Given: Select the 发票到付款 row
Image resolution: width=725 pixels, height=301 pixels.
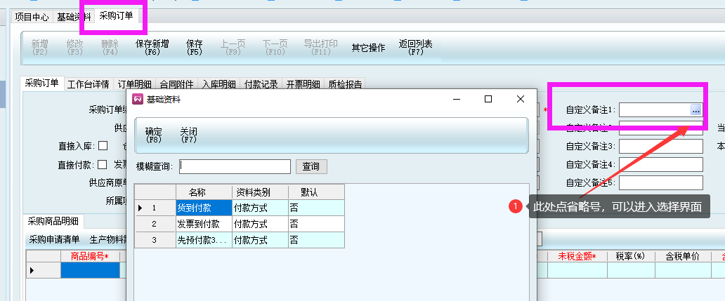Looking at the screenshot, I should pos(204,224).
